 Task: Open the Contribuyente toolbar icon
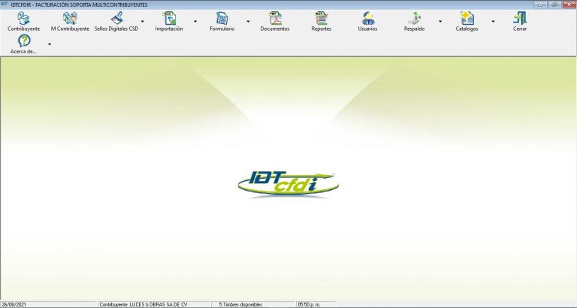click(x=23, y=18)
